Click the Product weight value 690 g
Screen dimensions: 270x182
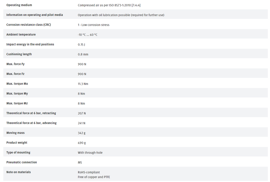point(82,143)
